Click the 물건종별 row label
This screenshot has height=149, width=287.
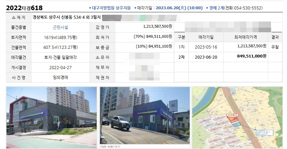click(18, 27)
